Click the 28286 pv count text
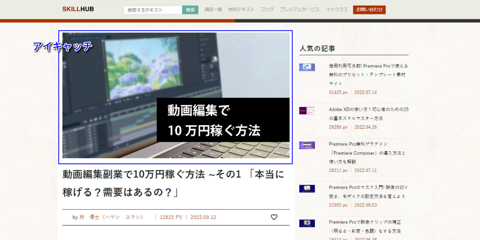Viewport: 480px width, 240px height. click(338, 127)
